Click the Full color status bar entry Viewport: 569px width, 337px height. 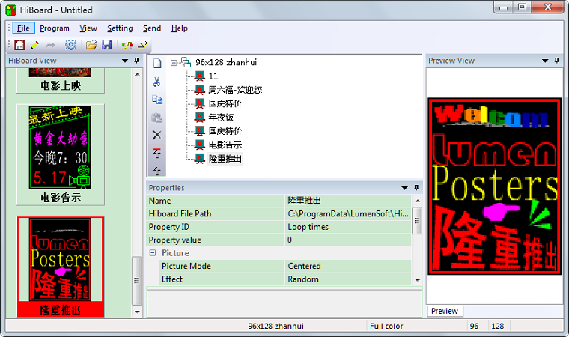386,326
